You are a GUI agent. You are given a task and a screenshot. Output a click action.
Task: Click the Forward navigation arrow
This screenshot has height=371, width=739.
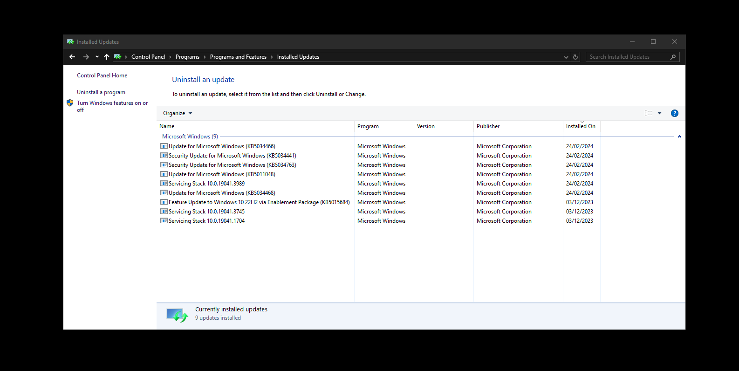86,57
